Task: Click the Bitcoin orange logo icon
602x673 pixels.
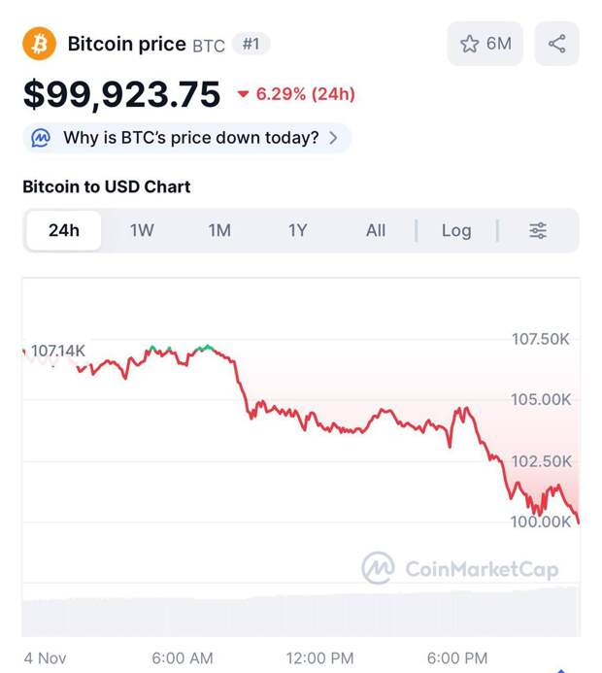Action: coord(40,44)
